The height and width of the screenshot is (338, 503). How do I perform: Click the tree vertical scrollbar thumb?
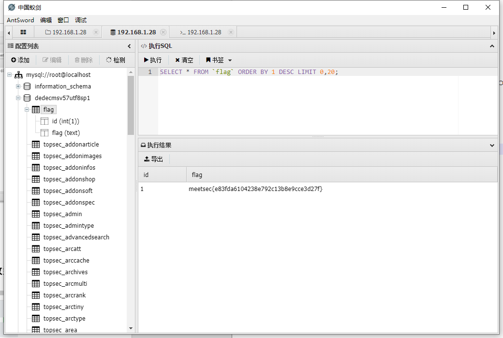point(131,105)
